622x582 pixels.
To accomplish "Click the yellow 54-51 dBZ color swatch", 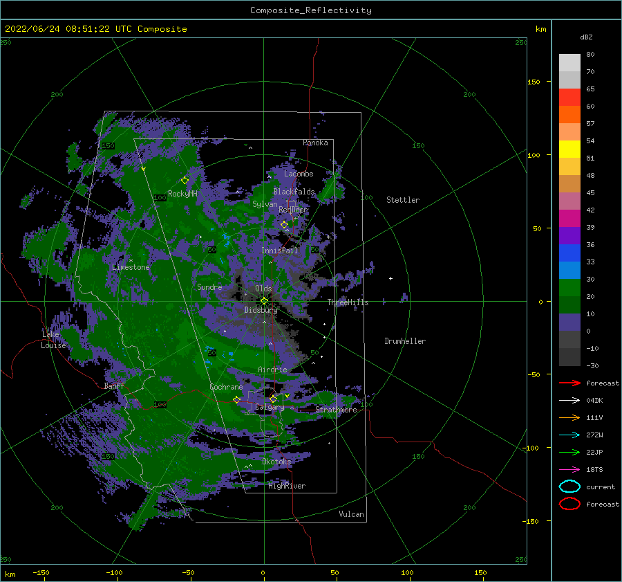I will (x=569, y=149).
